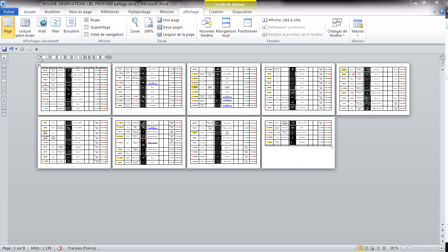Image resolution: width=448 pixels, height=252 pixels.
Task: Enable Afficher côte à côte
Action: (x=281, y=20)
